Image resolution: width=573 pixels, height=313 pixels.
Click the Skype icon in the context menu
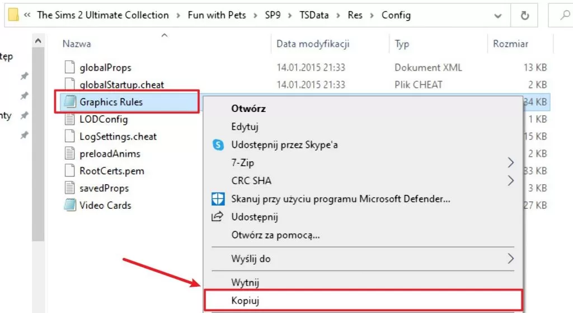[x=218, y=145]
